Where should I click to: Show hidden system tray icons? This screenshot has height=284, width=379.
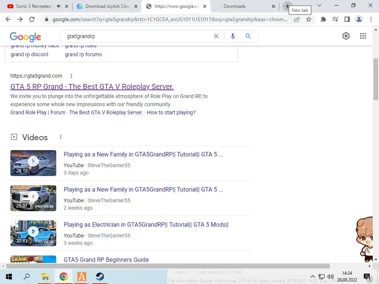[x=312, y=277]
